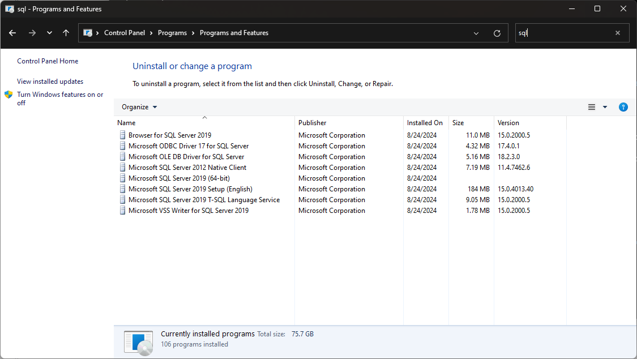Viewport: 637px width, 359px height.
Task: Expand address bar history dropdown
Action: [x=476, y=33]
